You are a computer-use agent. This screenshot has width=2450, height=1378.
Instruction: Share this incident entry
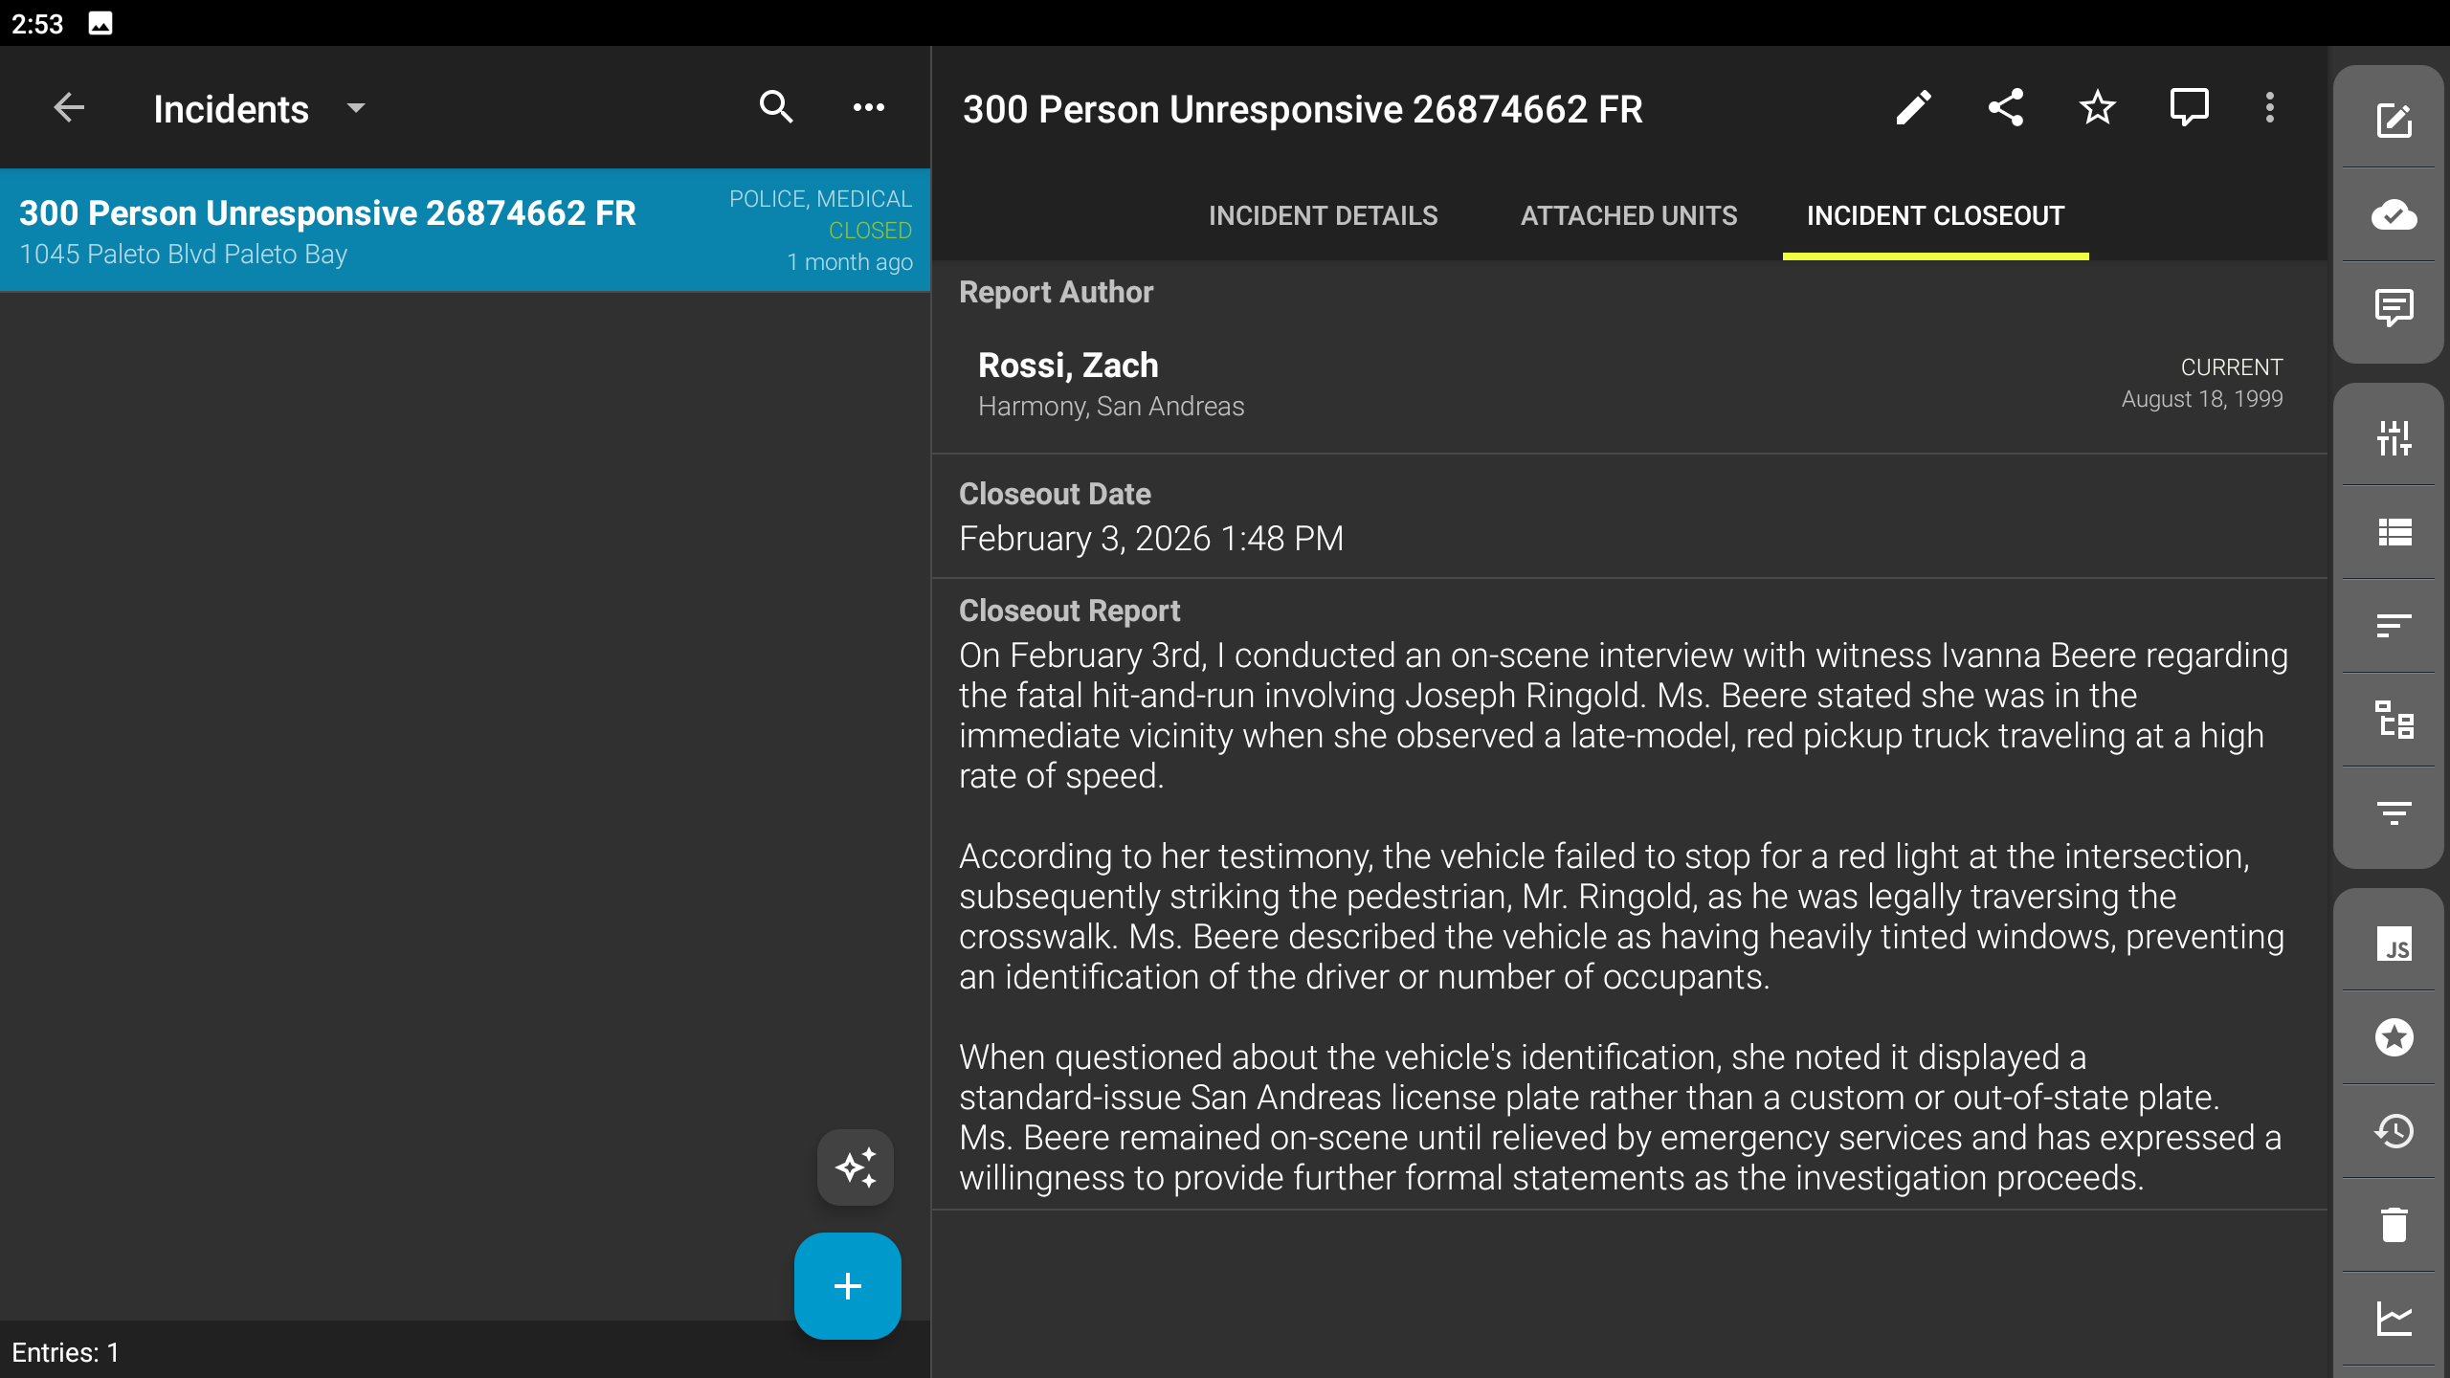click(2005, 108)
